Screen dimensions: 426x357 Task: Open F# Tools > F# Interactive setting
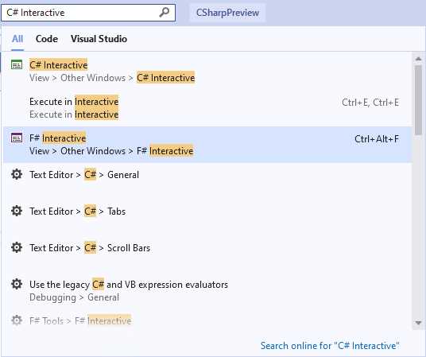(x=207, y=320)
